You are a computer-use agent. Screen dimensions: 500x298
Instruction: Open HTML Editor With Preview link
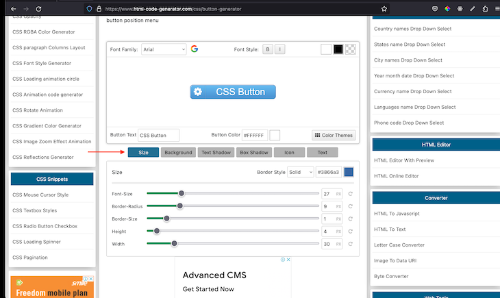[404, 160]
